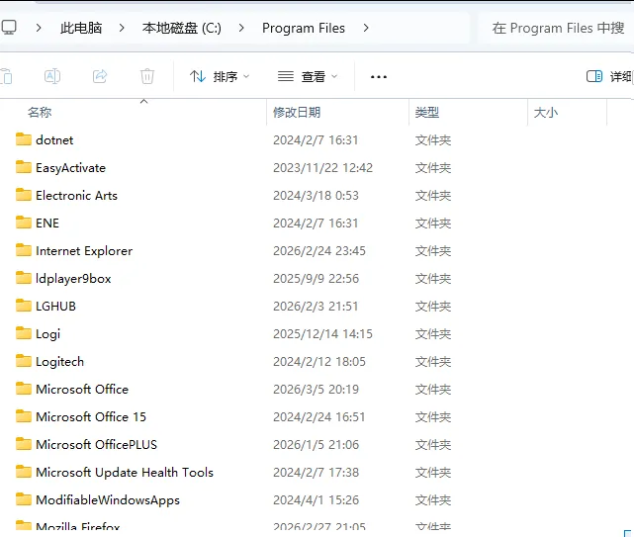Select the ModifiableWindowsApps folder icon
634x537 pixels.
[x=24, y=499]
